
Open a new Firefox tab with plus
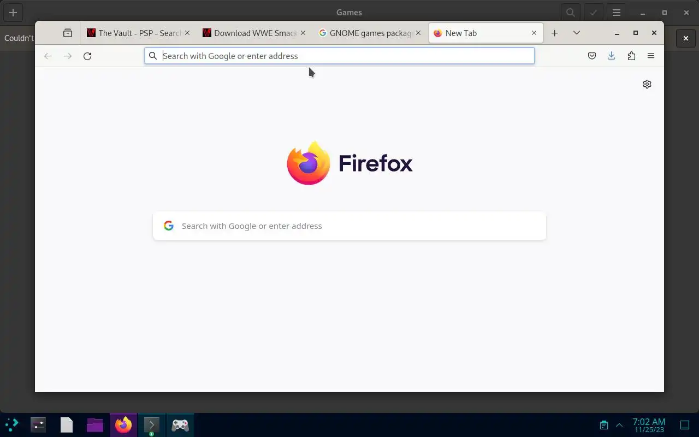click(x=554, y=33)
